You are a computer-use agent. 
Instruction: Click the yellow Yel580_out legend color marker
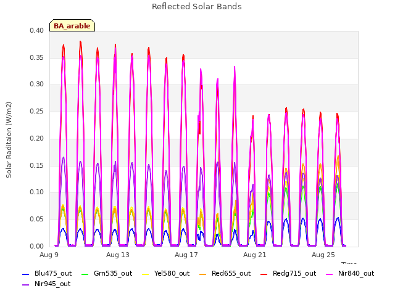[x=146, y=274]
